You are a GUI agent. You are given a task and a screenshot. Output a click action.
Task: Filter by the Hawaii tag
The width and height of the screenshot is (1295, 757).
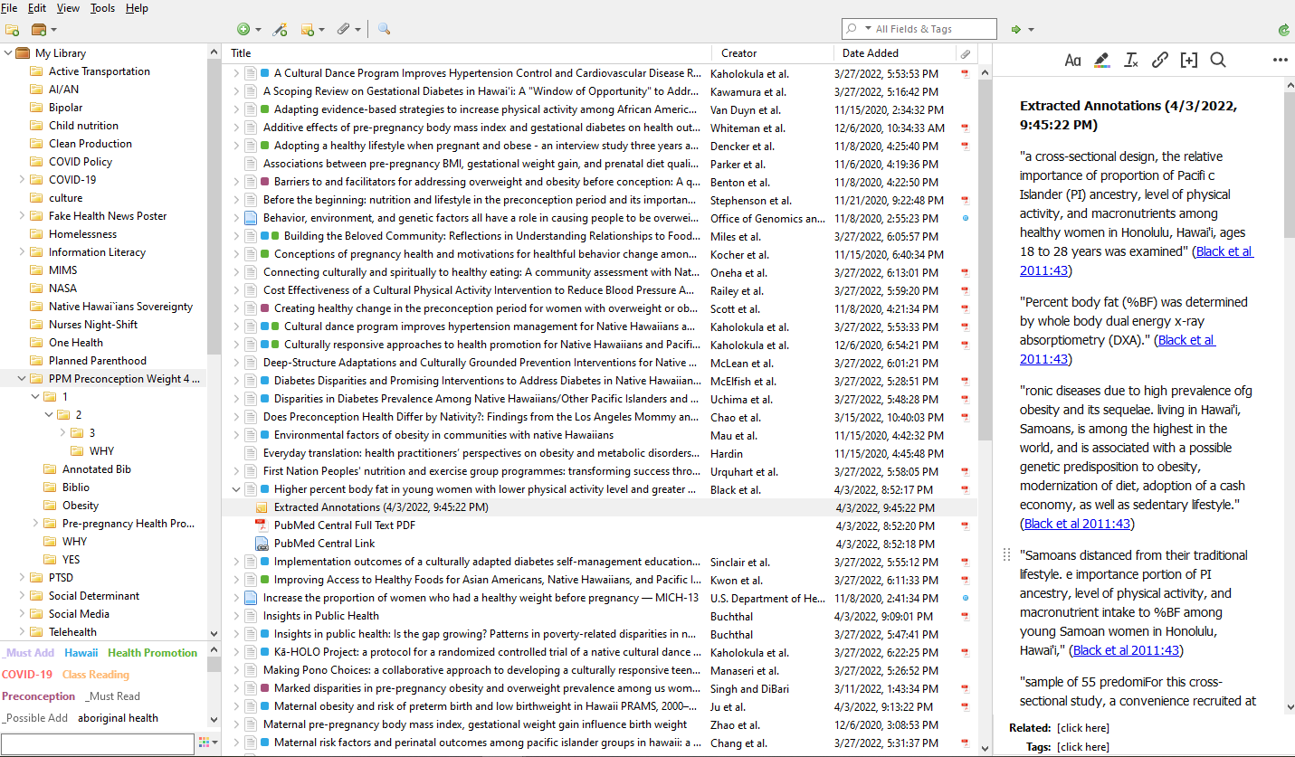pos(81,653)
